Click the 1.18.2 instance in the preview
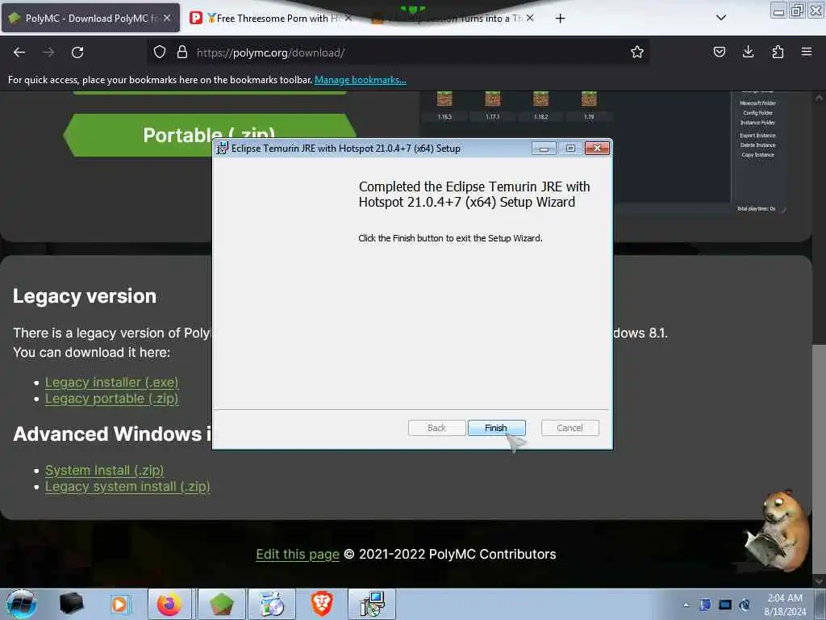The width and height of the screenshot is (826, 620). click(x=541, y=105)
